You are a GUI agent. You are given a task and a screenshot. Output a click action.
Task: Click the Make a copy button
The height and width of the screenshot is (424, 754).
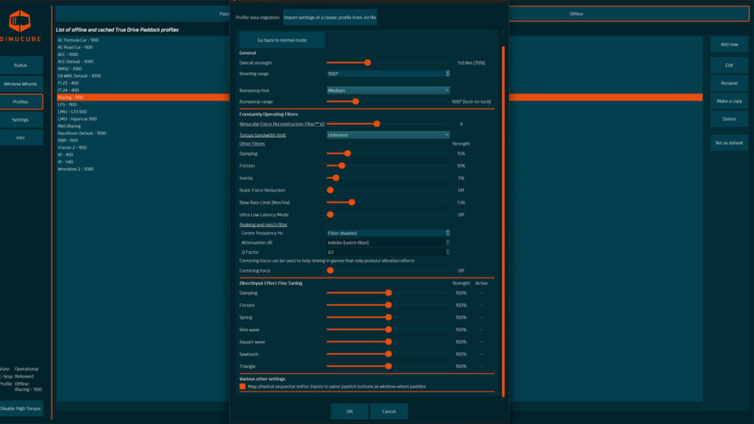coord(729,101)
